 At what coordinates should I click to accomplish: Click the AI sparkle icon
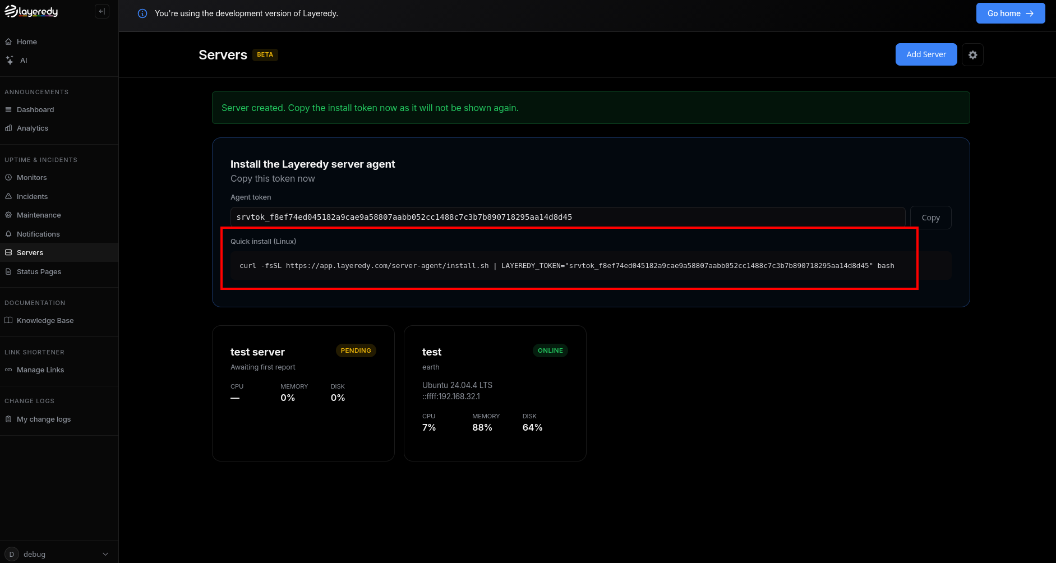pyautogui.click(x=10, y=60)
